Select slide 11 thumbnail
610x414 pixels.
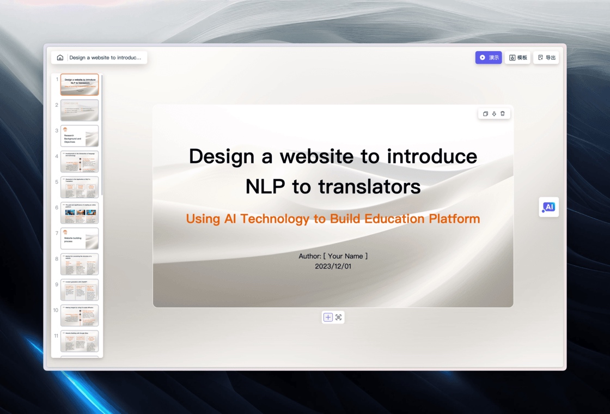click(80, 341)
